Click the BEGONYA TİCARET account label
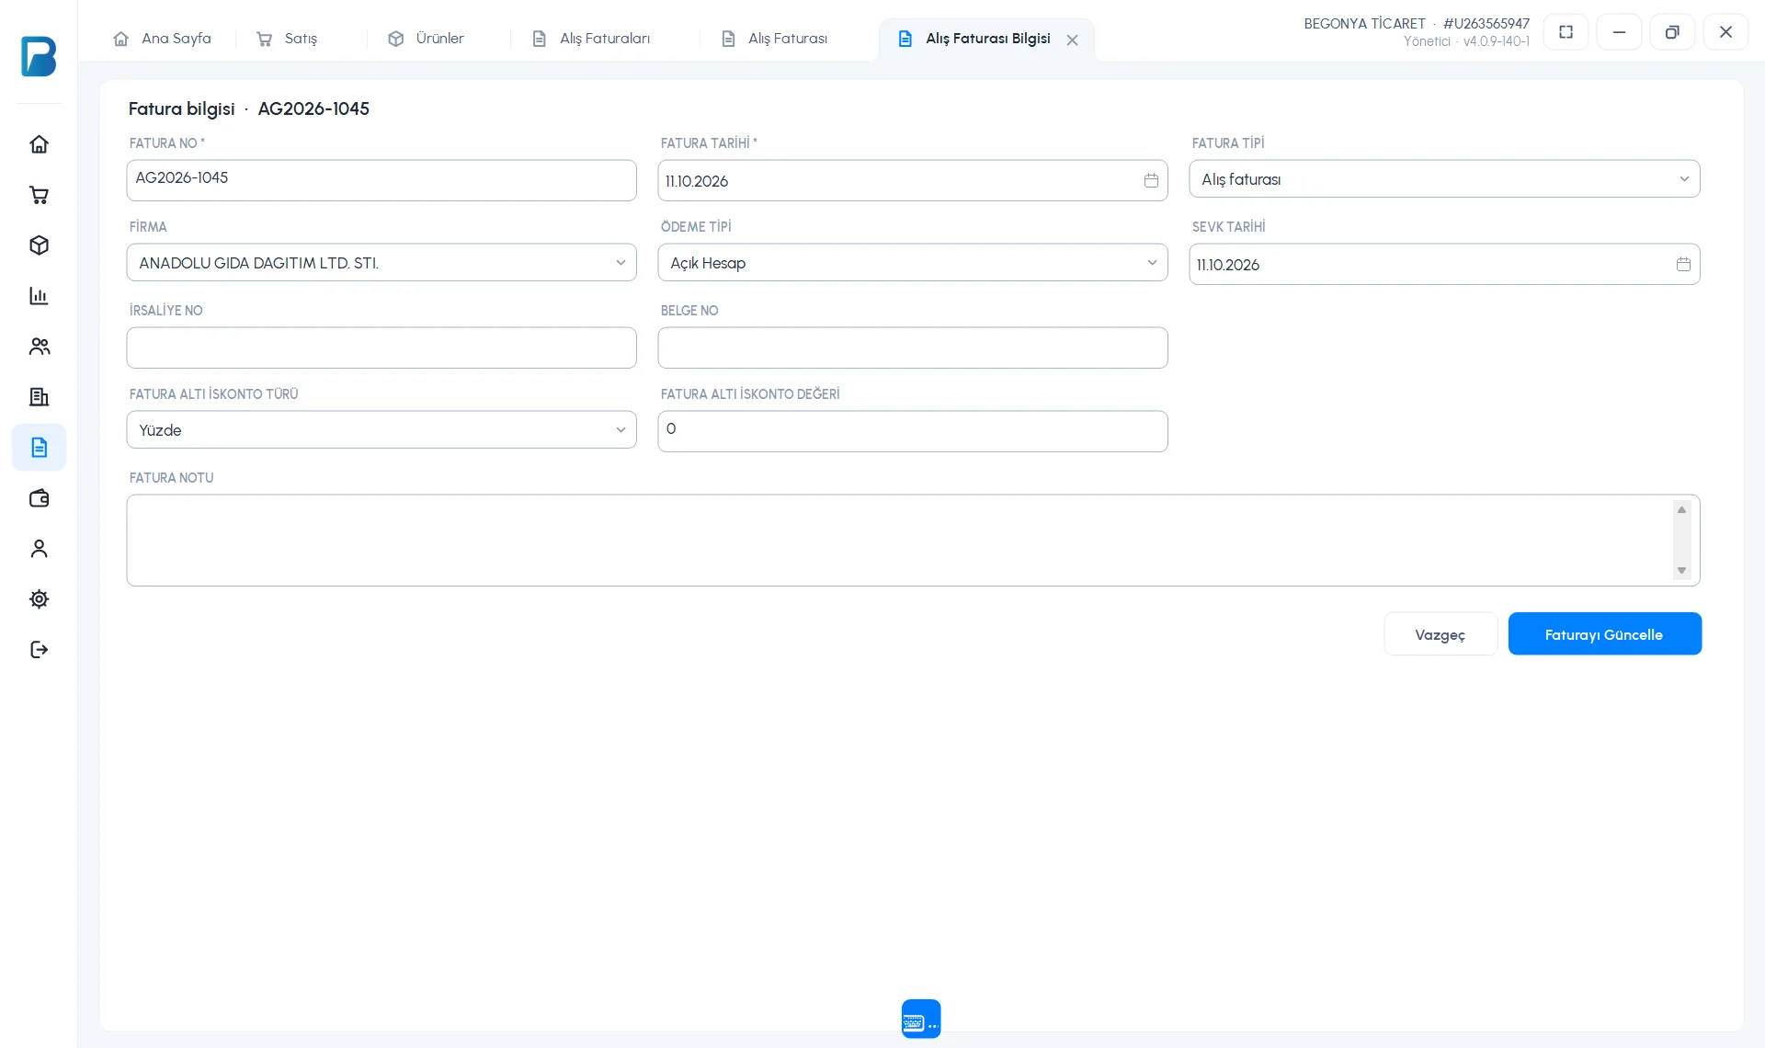The height and width of the screenshot is (1048, 1765). 1364,24
